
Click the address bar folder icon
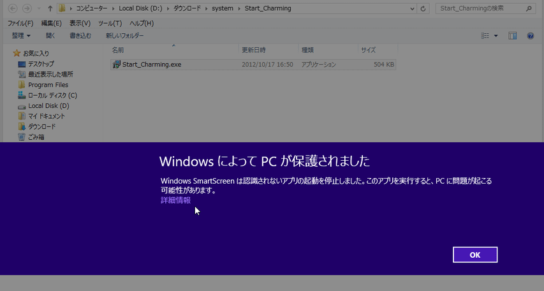click(62, 8)
